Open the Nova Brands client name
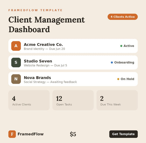This screenshot has width=146, height=143. point(37,78)
